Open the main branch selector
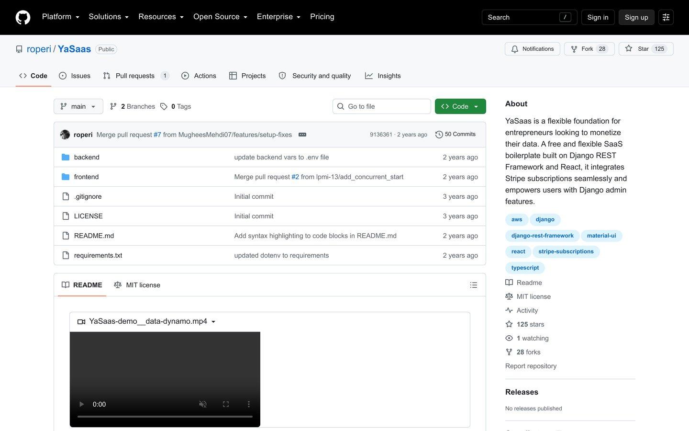 (78, 106)
